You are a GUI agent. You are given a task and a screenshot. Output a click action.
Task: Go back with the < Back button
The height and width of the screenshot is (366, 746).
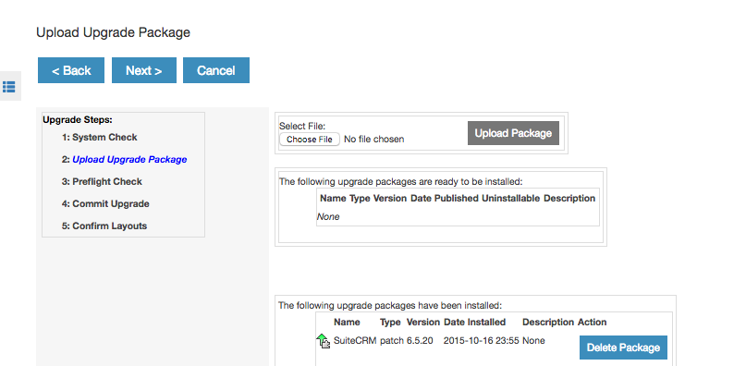pyautogui.click(x=71, y=70)
